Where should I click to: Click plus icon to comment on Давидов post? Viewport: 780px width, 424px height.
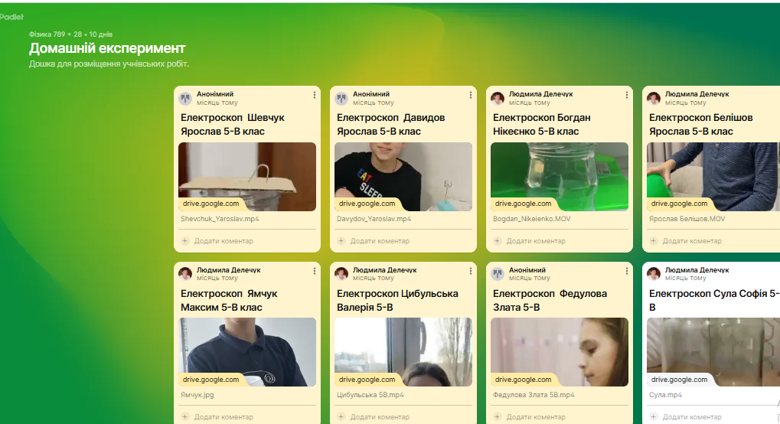(341, 241)
